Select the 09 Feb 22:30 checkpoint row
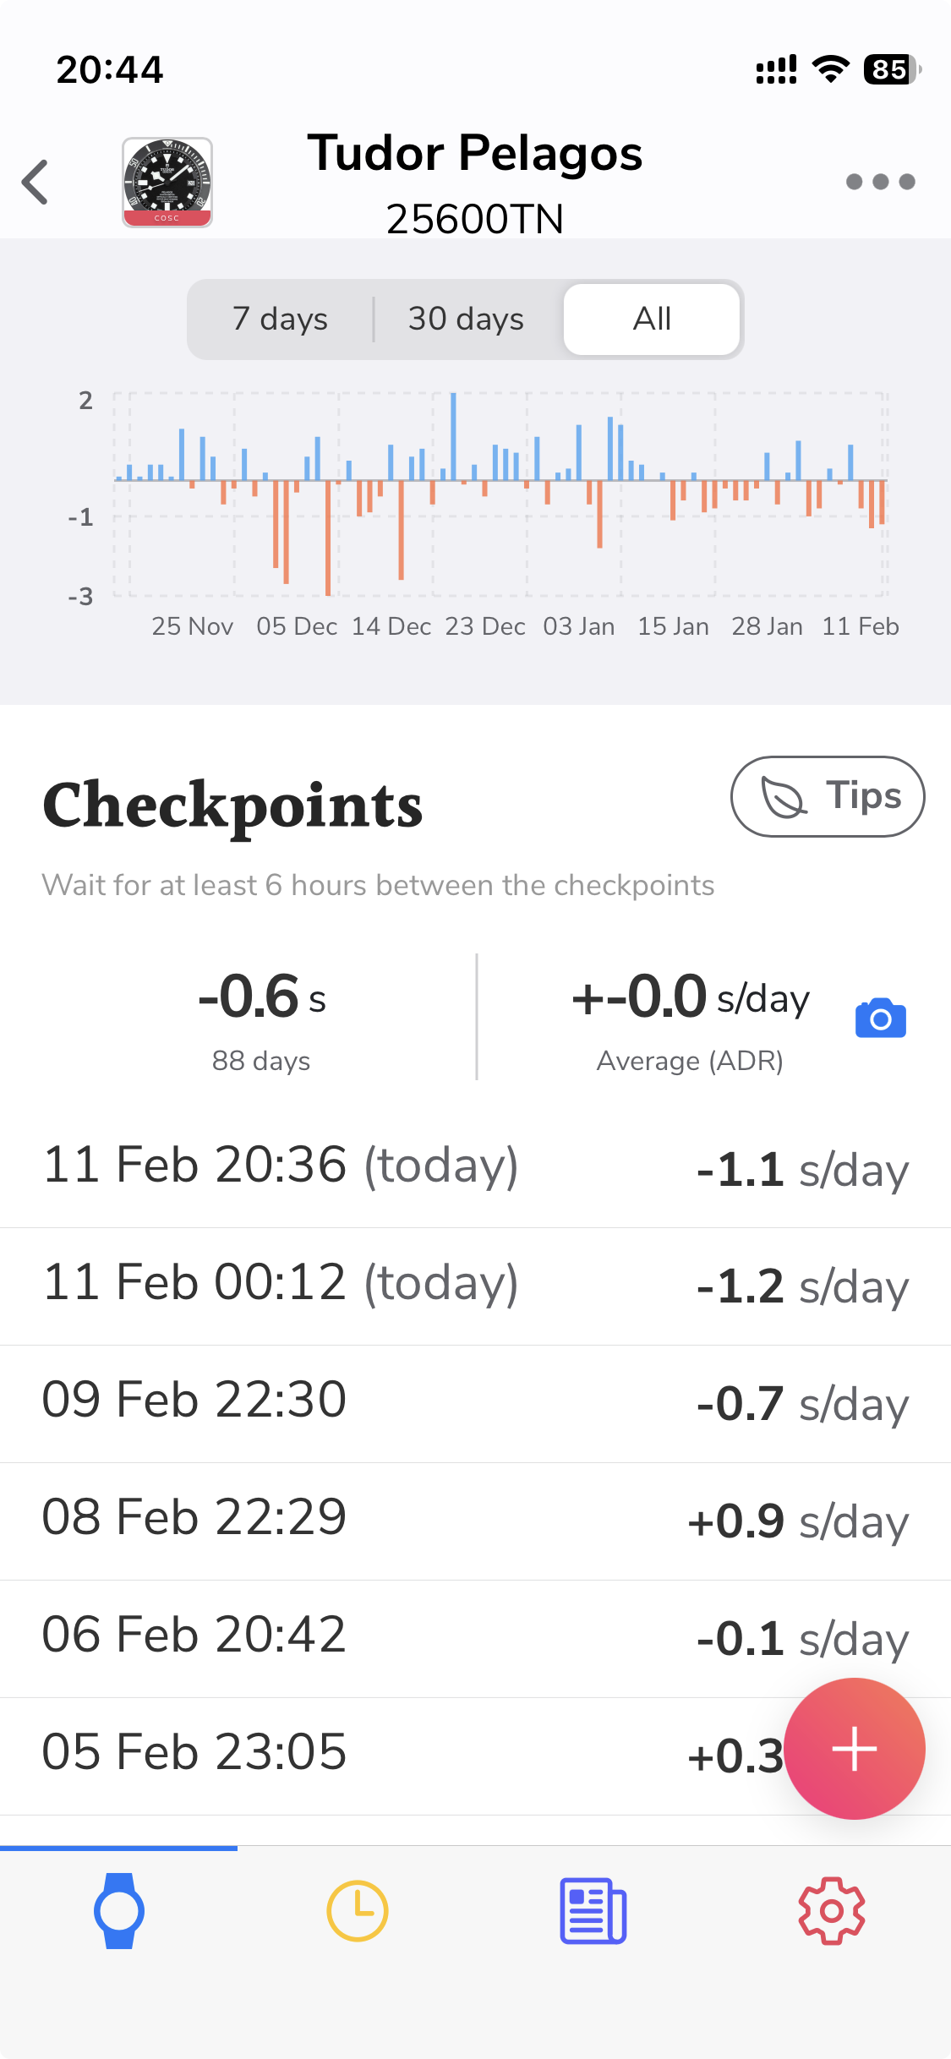 pos(475,1402)
